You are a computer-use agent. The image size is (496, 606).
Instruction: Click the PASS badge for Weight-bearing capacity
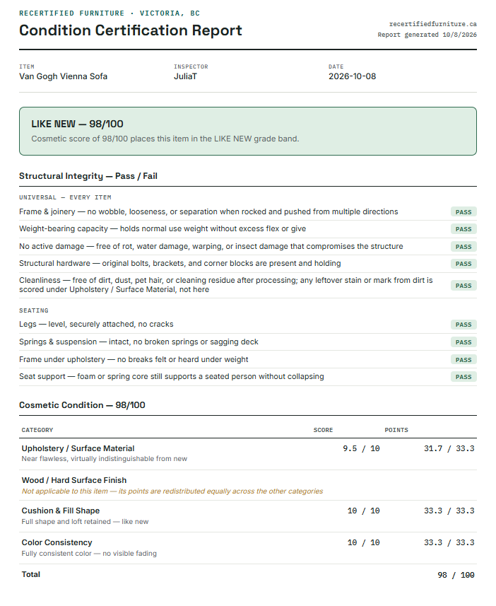(x=463, y=229)
